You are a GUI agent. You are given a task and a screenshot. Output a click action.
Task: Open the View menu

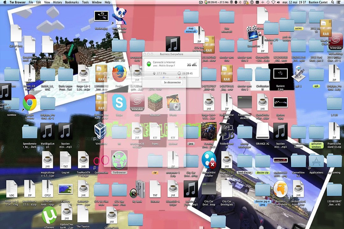(47, 2)
